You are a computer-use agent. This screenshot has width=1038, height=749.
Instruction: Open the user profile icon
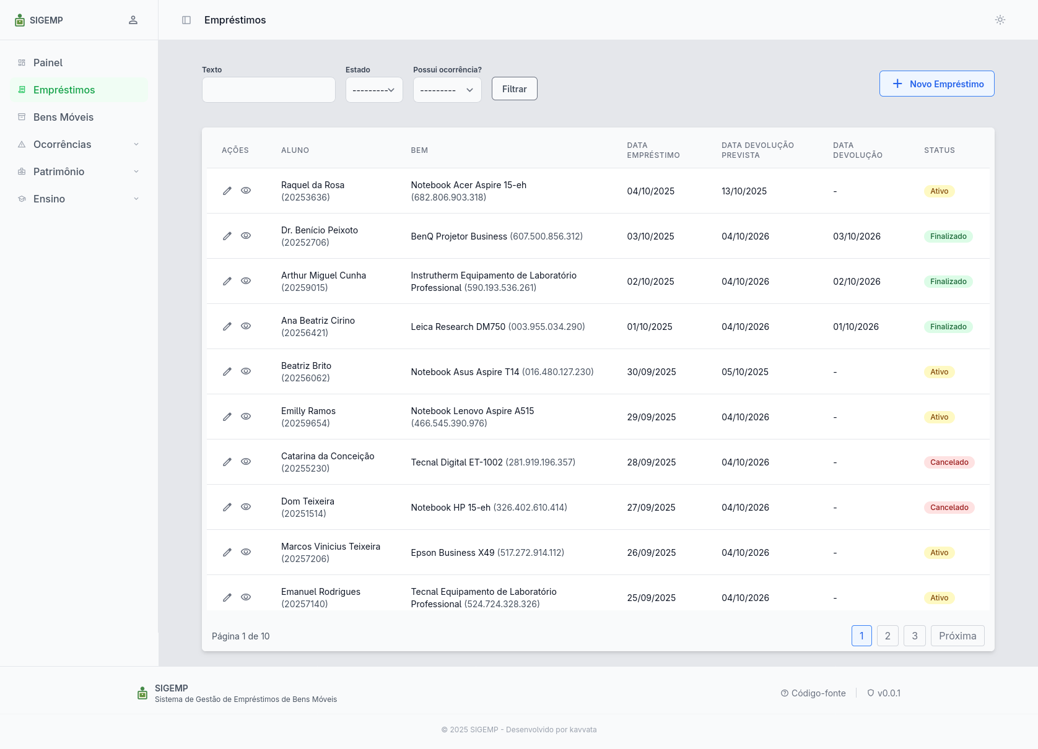(x=133, y=20)
